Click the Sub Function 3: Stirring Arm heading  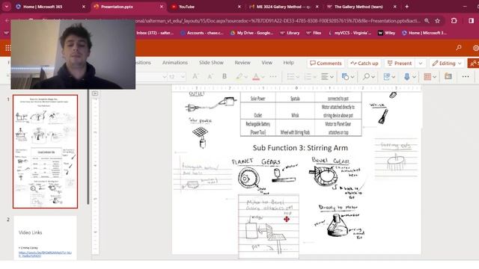tap(300, 148)
